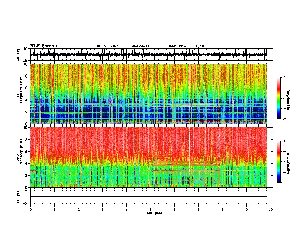The width and height of the screenshot is (305, 235).
Task: Click inside the ch.1 frequency spectrogram
Action: 149,94
